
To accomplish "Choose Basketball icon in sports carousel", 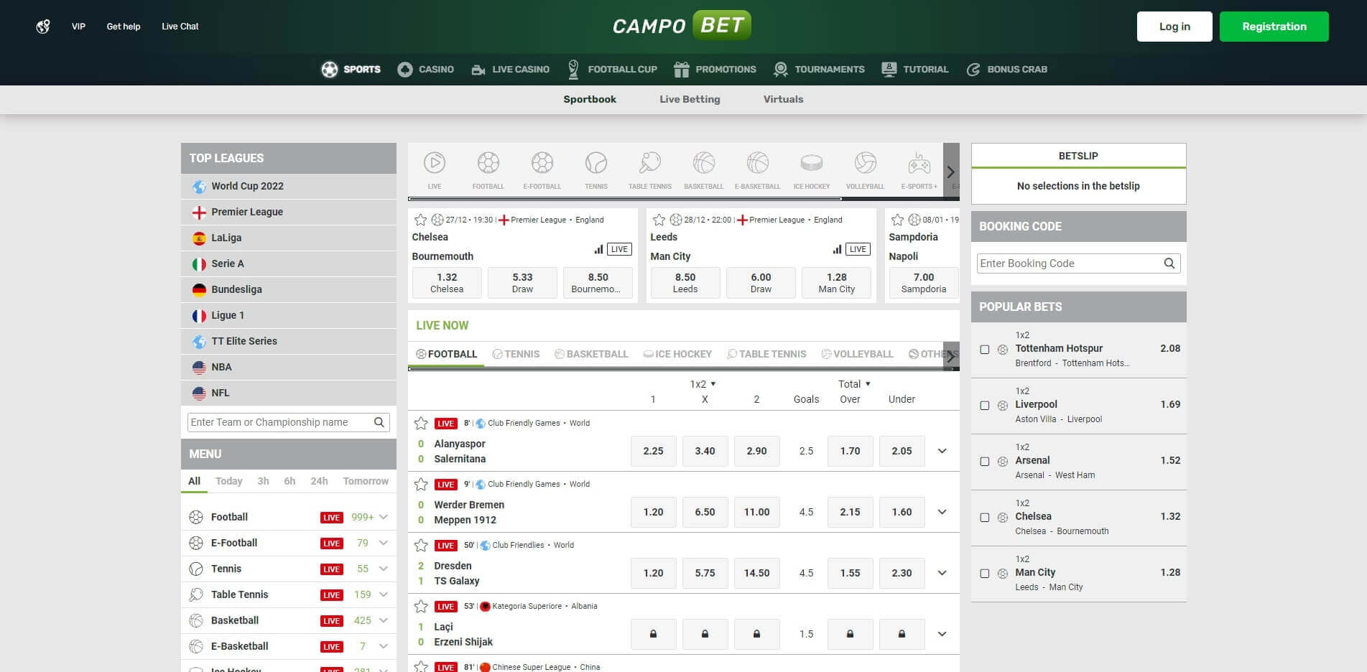I will coord(704,163).
